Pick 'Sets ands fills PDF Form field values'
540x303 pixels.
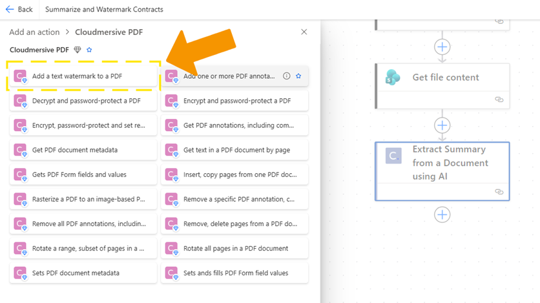(234, 273)
